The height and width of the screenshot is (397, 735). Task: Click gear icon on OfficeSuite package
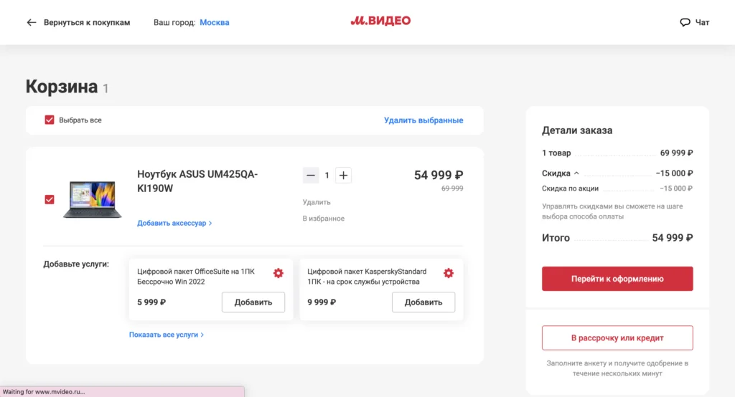pyautogui.click(x=278, y=273)
